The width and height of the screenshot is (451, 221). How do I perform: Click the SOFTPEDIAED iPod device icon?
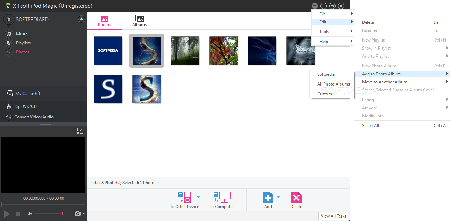(x=8, y=20)
